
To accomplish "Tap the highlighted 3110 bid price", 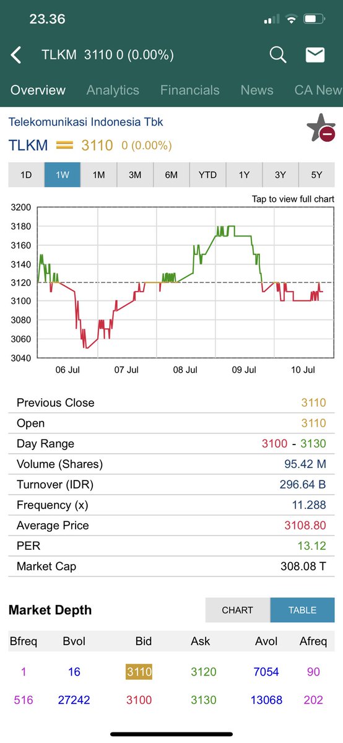I will point(139,672).
